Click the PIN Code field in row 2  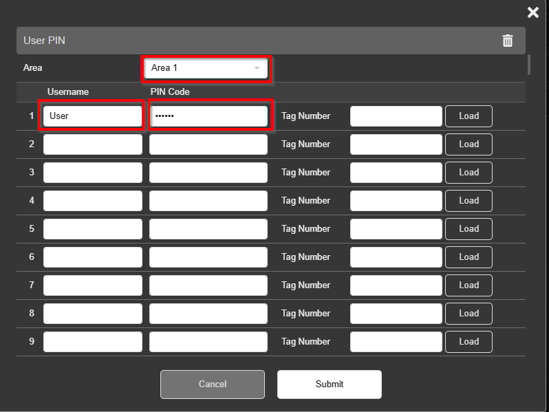208,144
